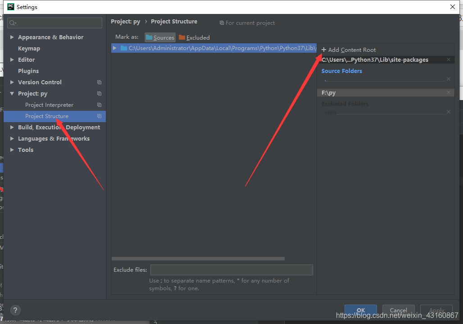This screenshot has width=463, height=324.
Task: Click the per-project icon beside Project Structure
Action: [99, 116]
